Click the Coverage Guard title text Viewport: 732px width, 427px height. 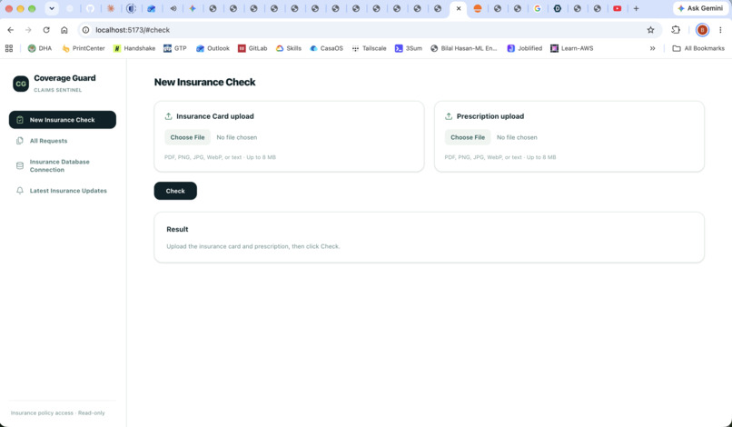64,78
